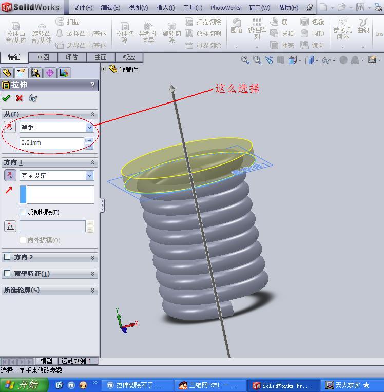Open the PhotoWorks menu

coord(225,8)
